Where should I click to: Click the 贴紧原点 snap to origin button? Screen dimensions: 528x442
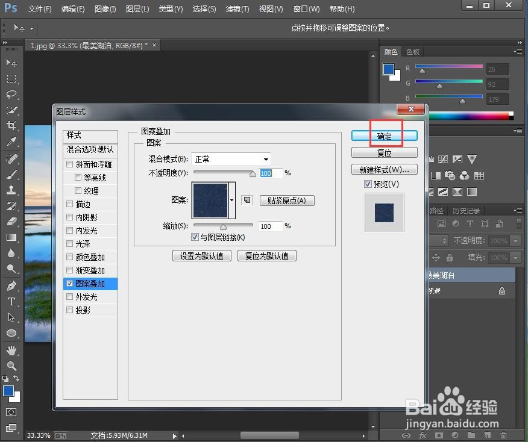click(287, 201)
